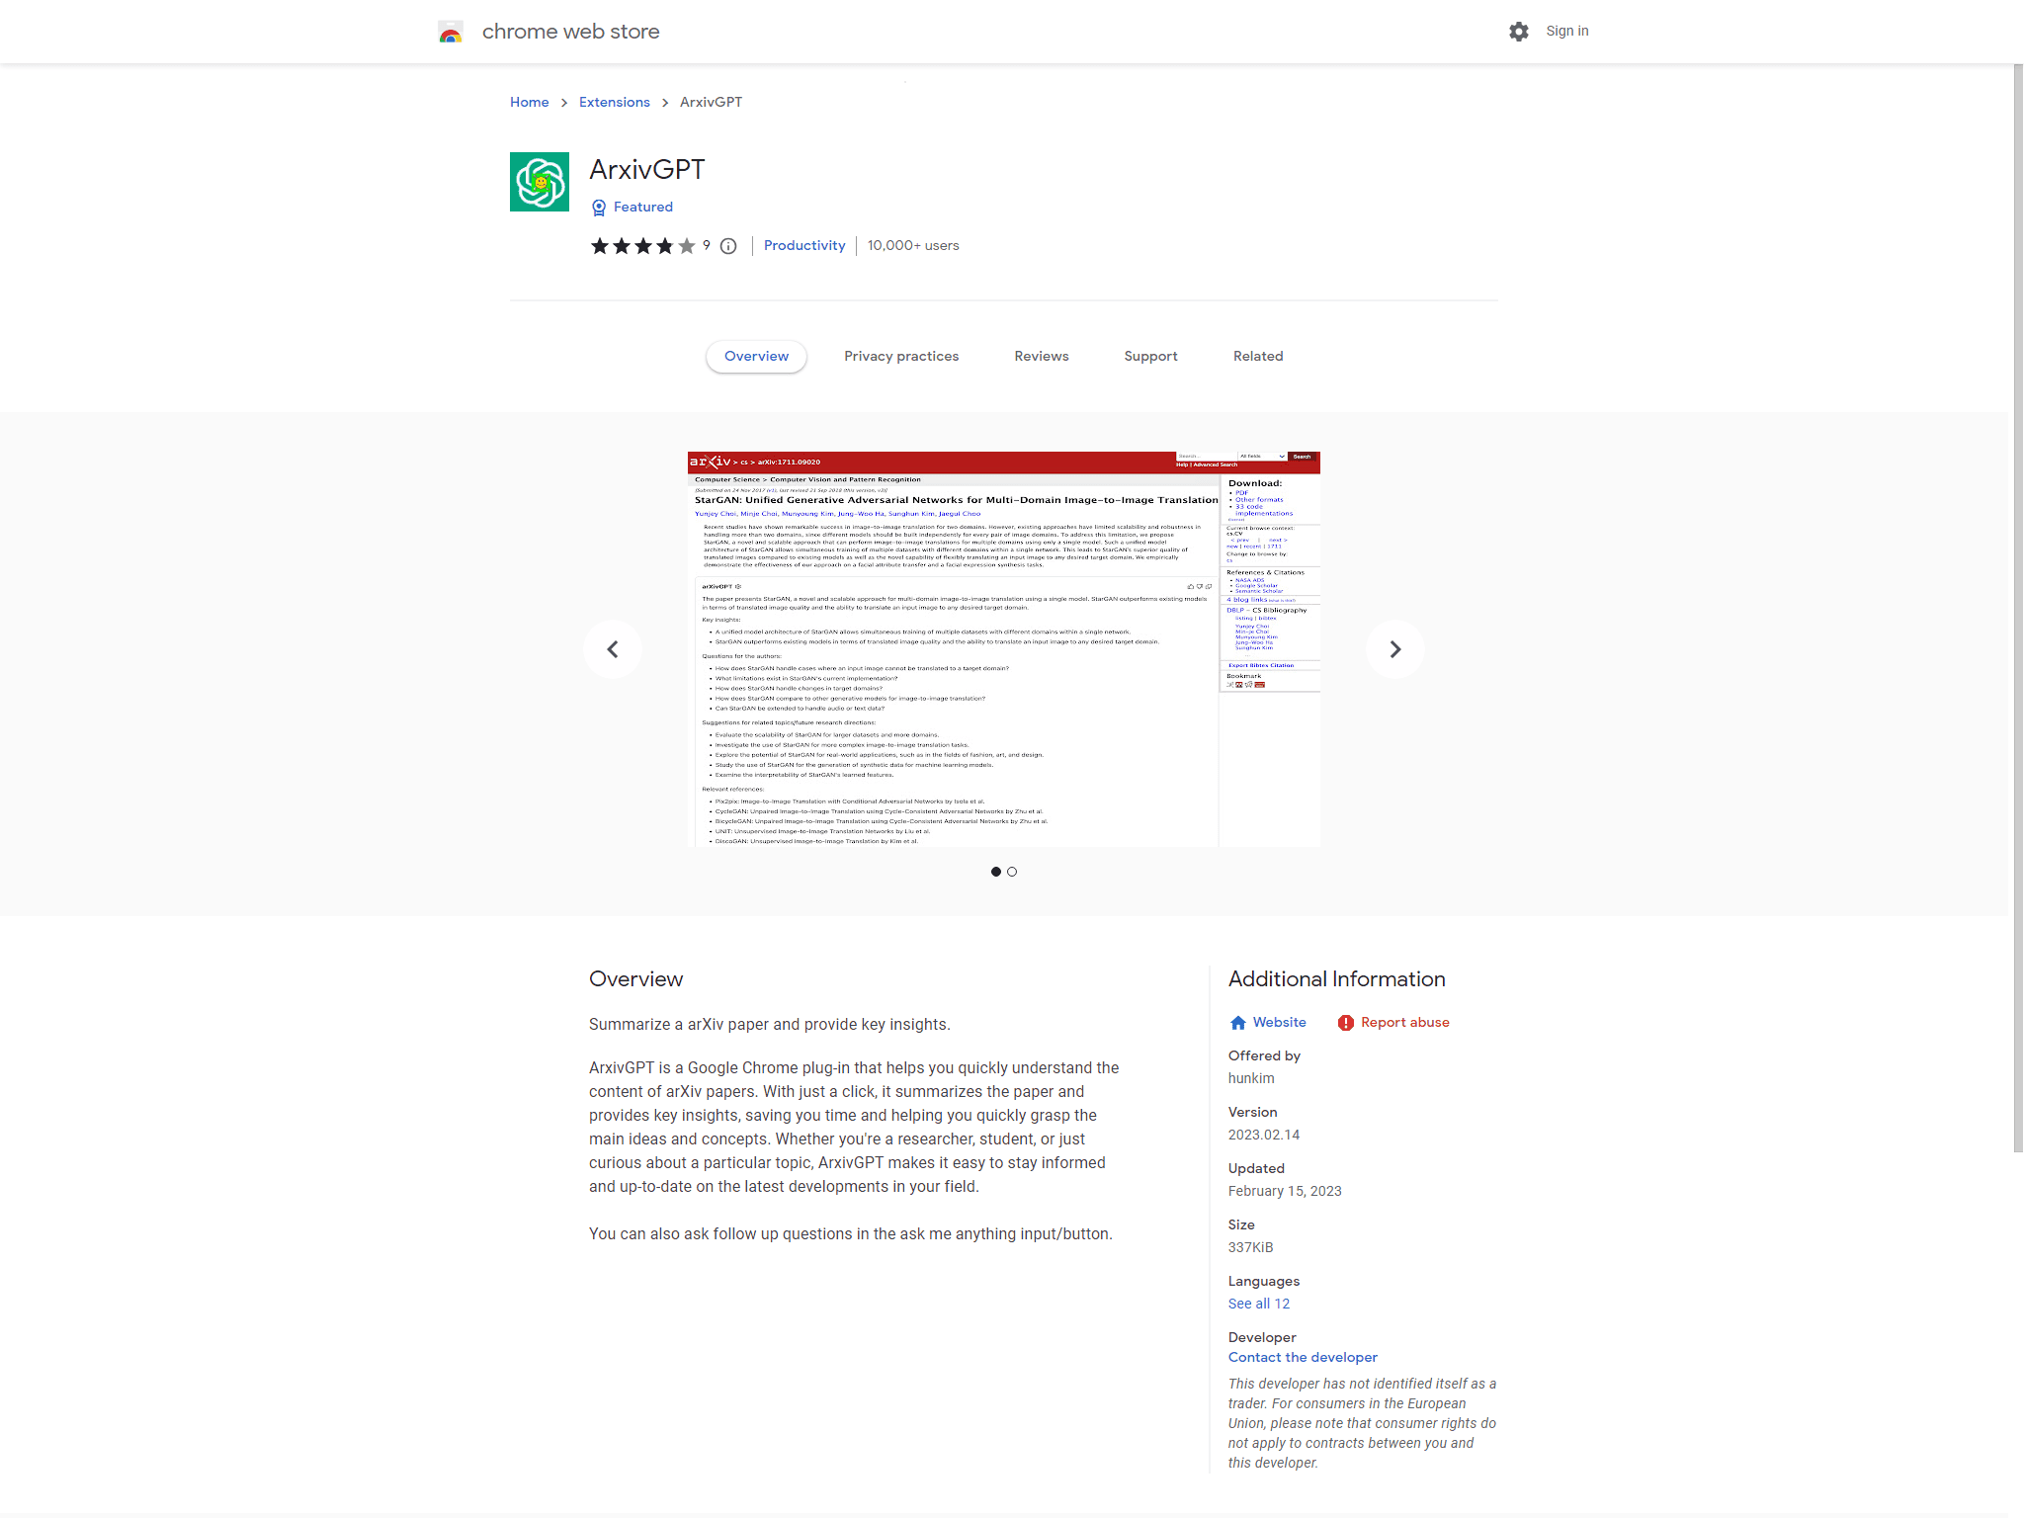Select the first carousel dot
Screen dimensions: 2024x1518
(996, 872)
